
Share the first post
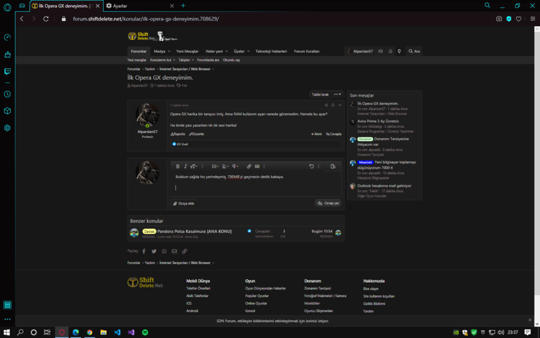[326, 105]
